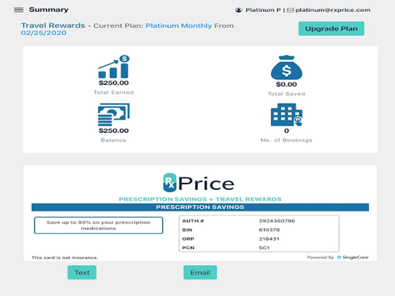Click the GRP value 218431
This screenshot has width=395, height=296.
point(269,239)
